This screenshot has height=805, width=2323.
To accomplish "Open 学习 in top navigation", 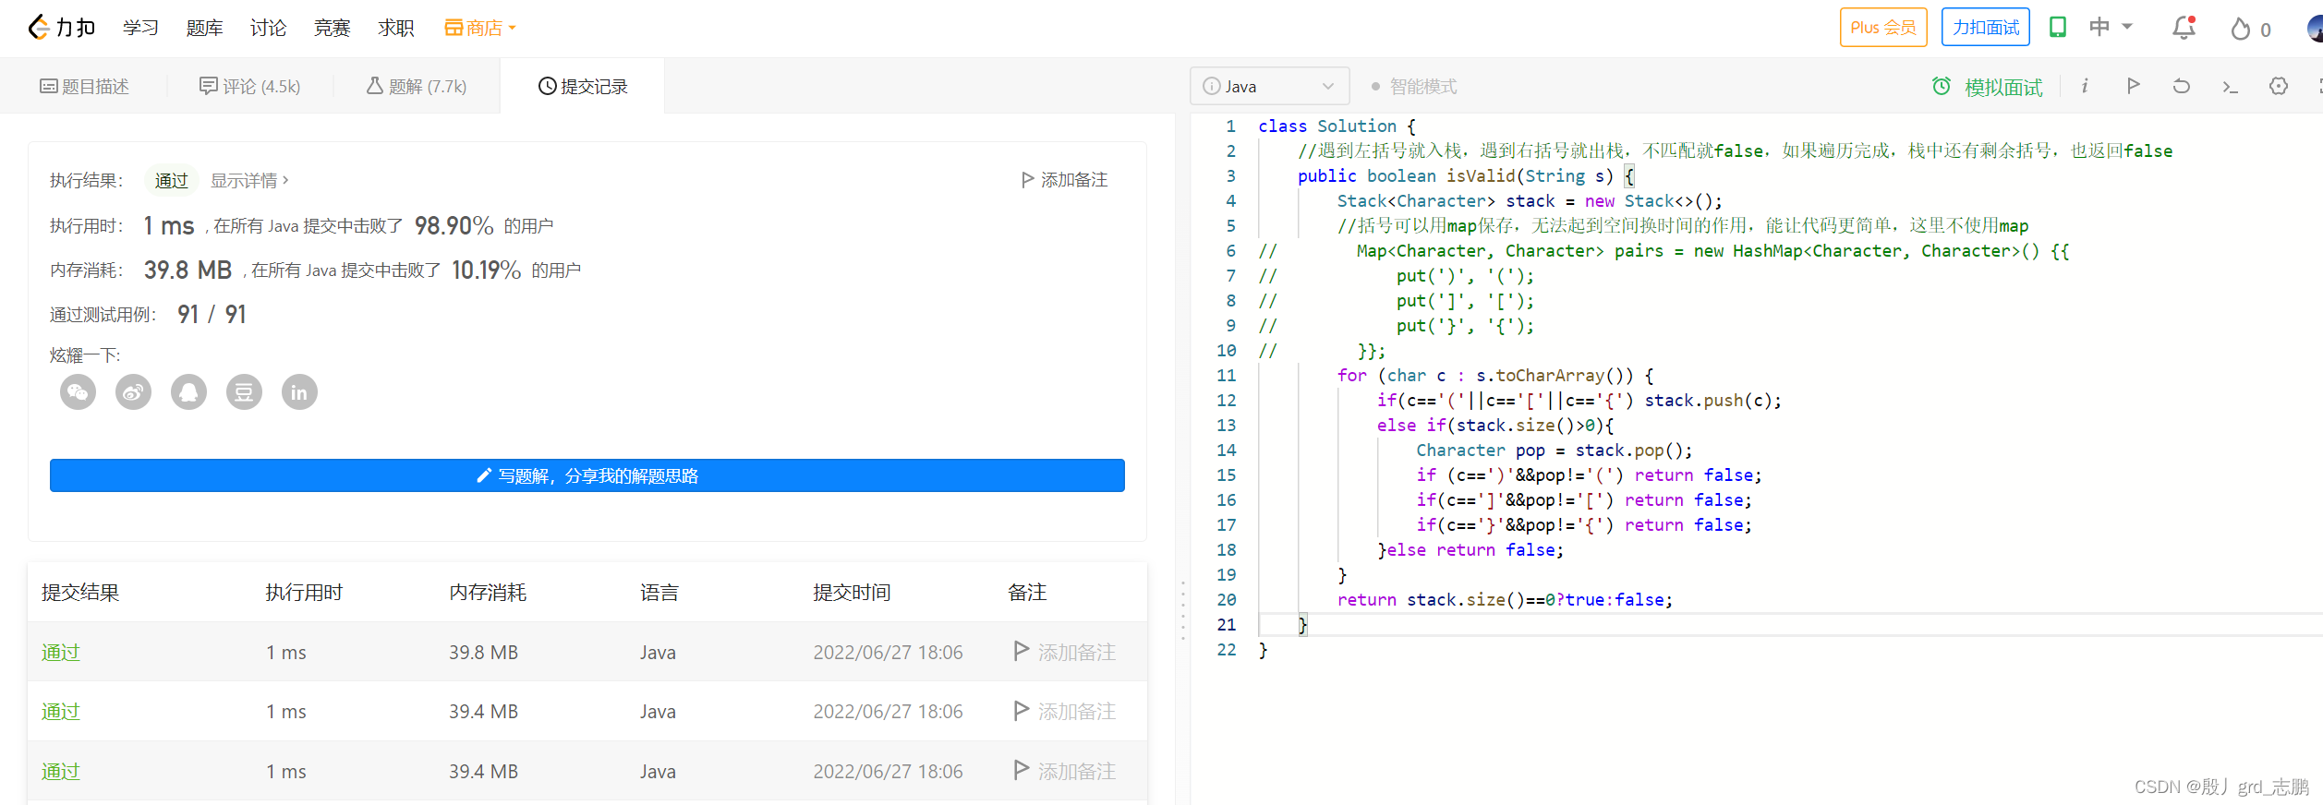I will click(140, 28).
